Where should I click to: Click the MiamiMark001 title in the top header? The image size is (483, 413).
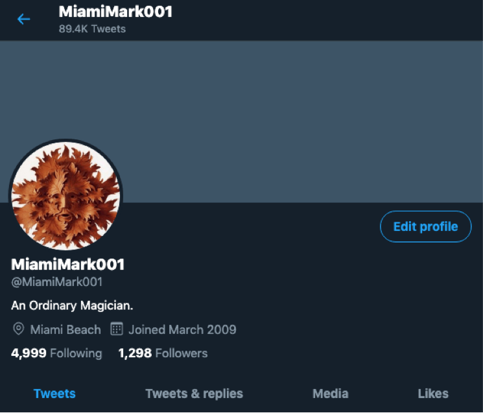point(115,12)
